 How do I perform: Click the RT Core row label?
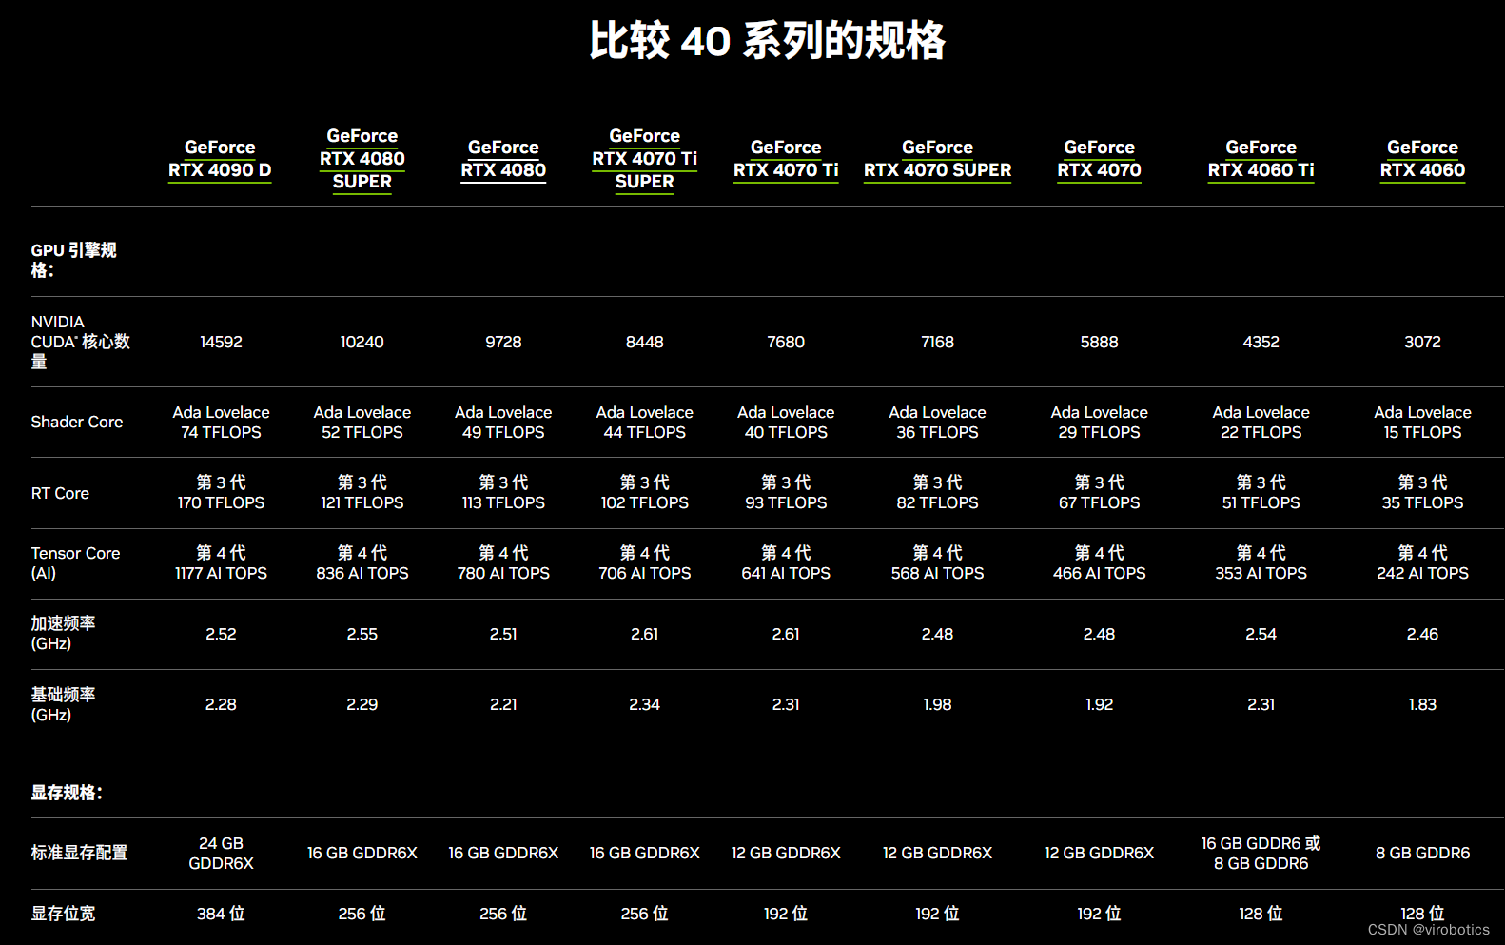click(x=60, y=493)
